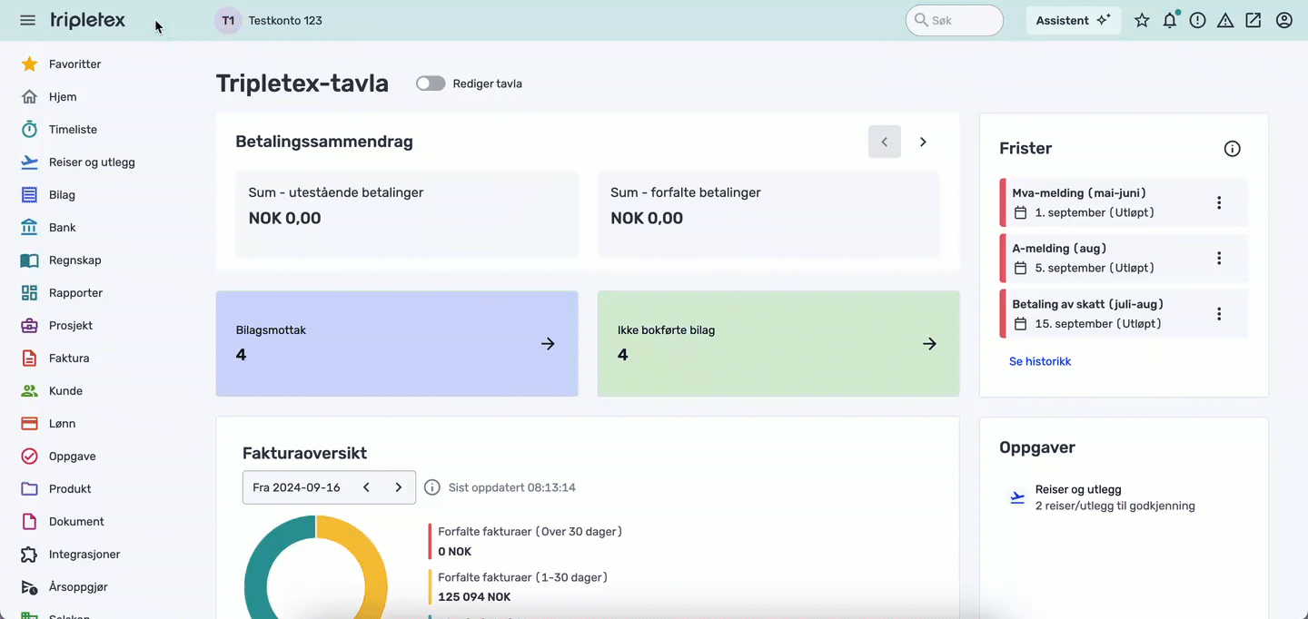
Task: Click the Se historikk link
Action: click(1040, 361)
